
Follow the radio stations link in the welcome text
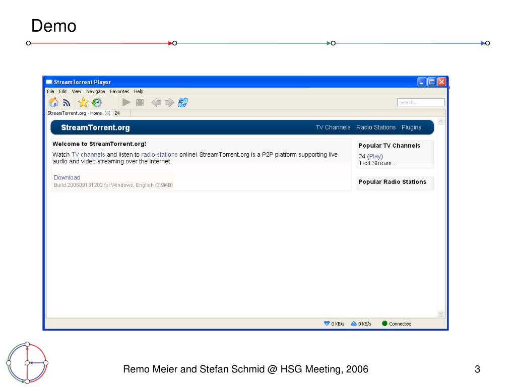pos(159,154)
